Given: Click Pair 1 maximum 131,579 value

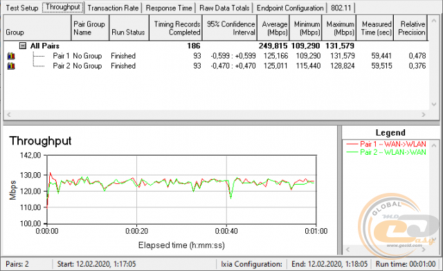Looking at the screenshot, I should tap(342, 56).
